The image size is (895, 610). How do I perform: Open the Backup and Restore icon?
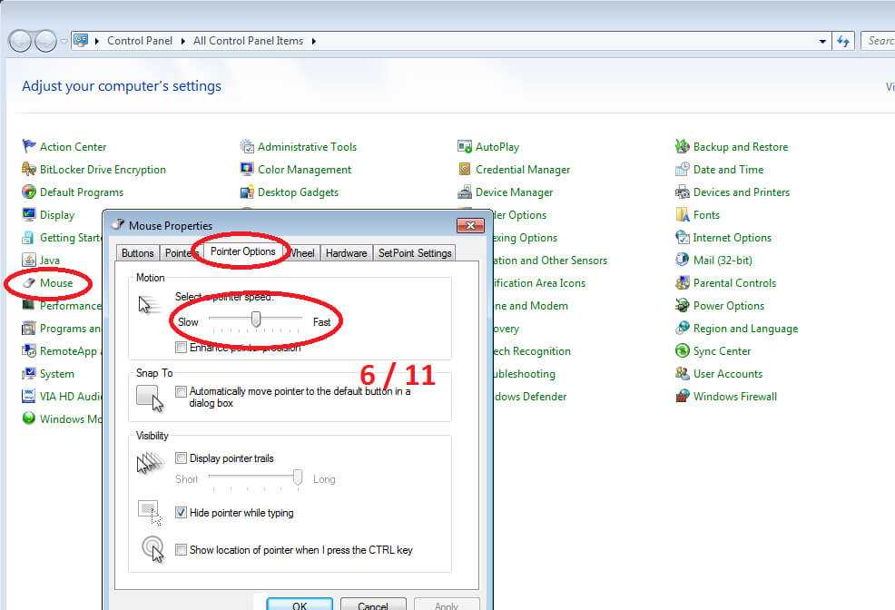(683, 146)
